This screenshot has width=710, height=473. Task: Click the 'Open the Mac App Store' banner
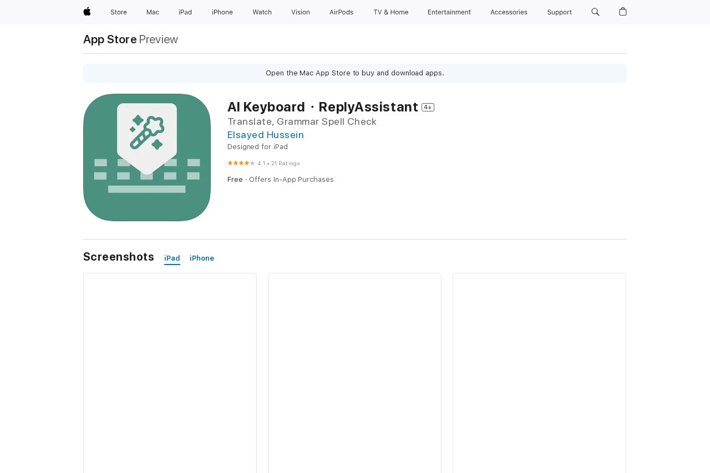pyautogui.click(x=355, y=73)
